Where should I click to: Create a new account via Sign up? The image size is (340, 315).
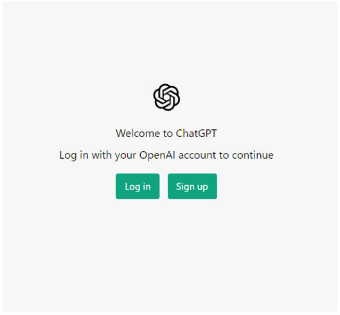(192, 186)
